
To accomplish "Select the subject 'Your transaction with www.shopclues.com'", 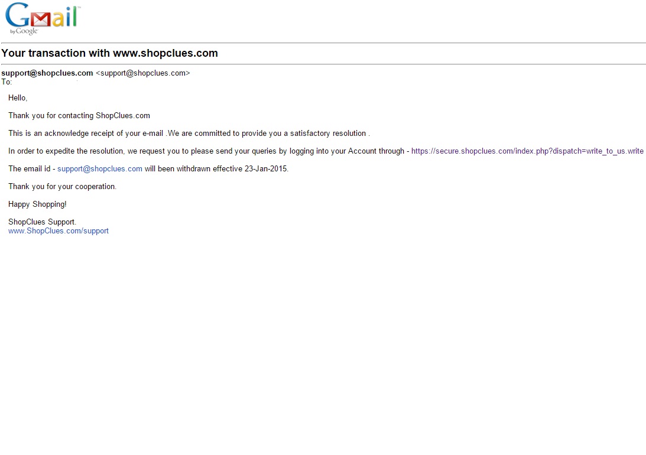I will 109,53.
